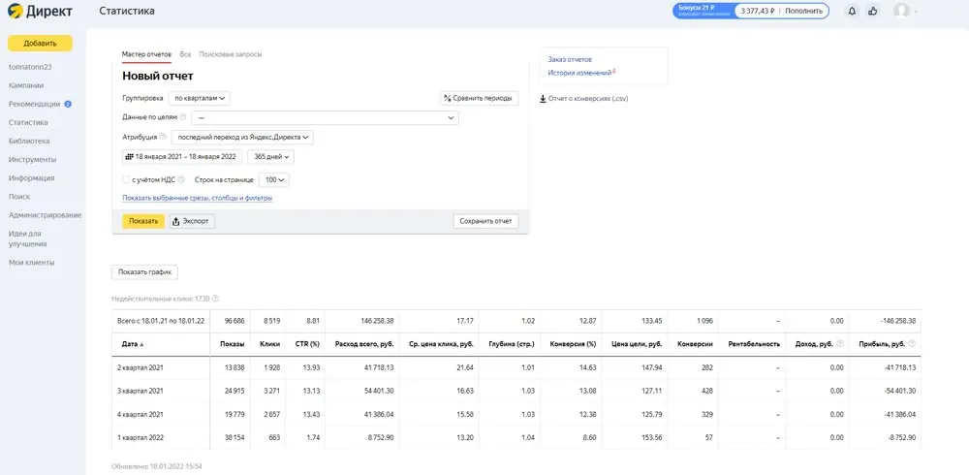Click the thumbs-up feedback icon
The height and width of the screenshot is (475, 969).
[872, 11]
